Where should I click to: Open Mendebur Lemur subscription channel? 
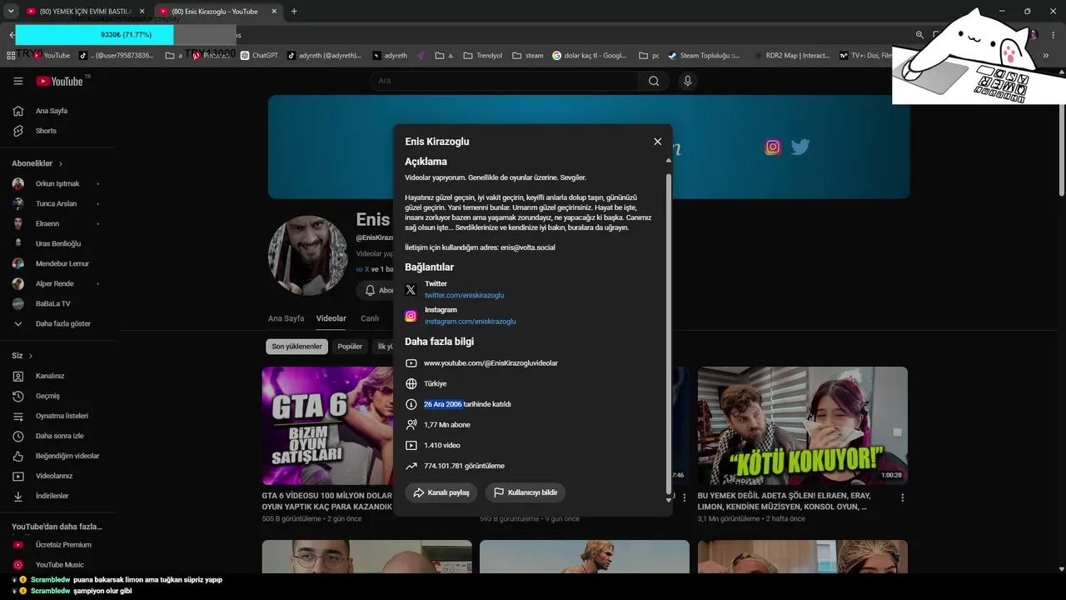pos(62,263)
